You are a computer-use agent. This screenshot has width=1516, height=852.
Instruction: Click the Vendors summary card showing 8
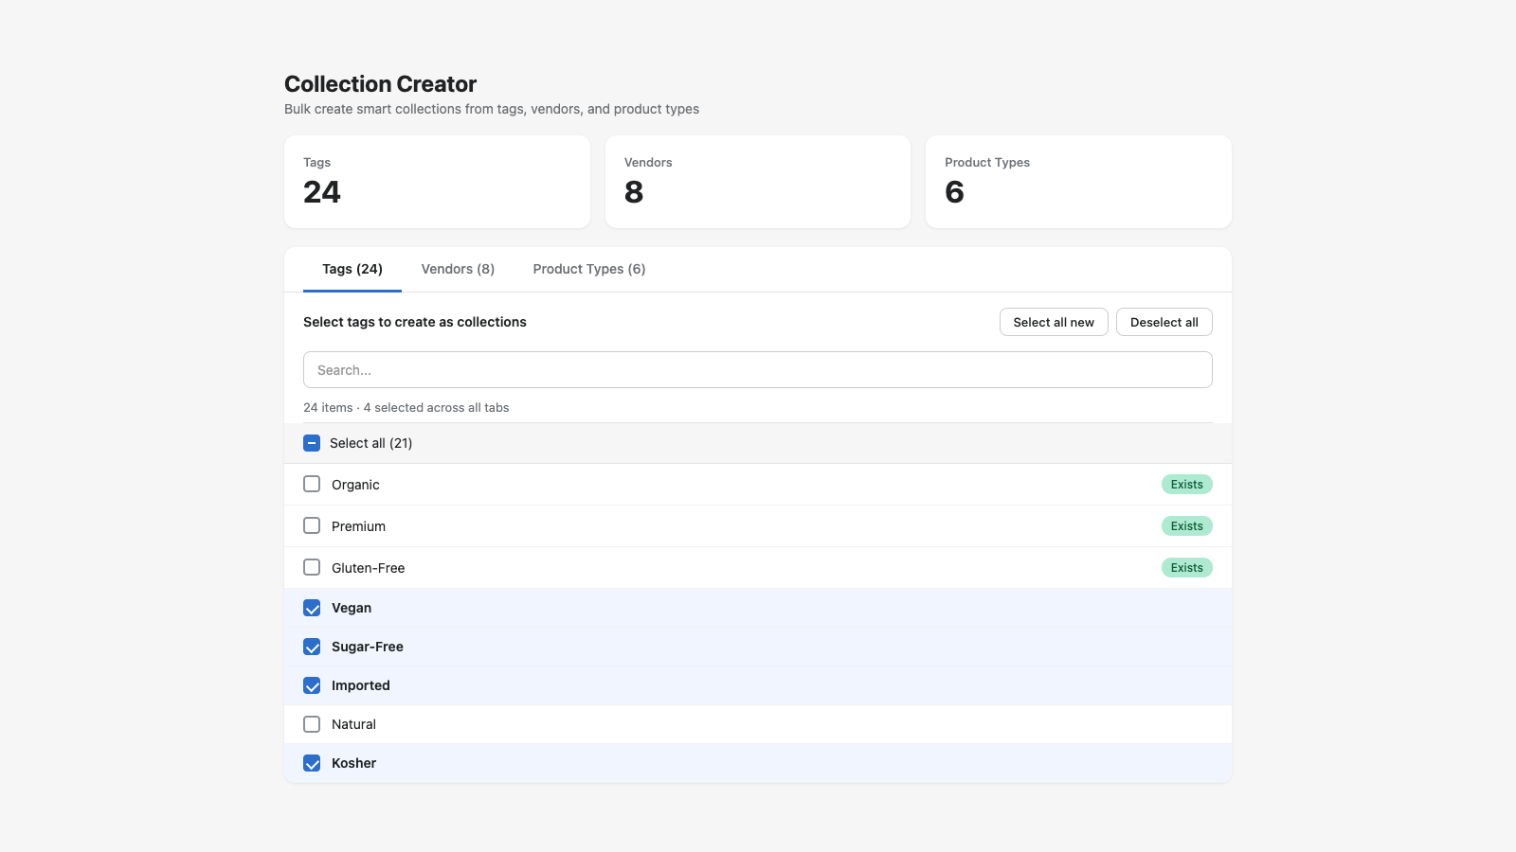(x=757, y=182)
